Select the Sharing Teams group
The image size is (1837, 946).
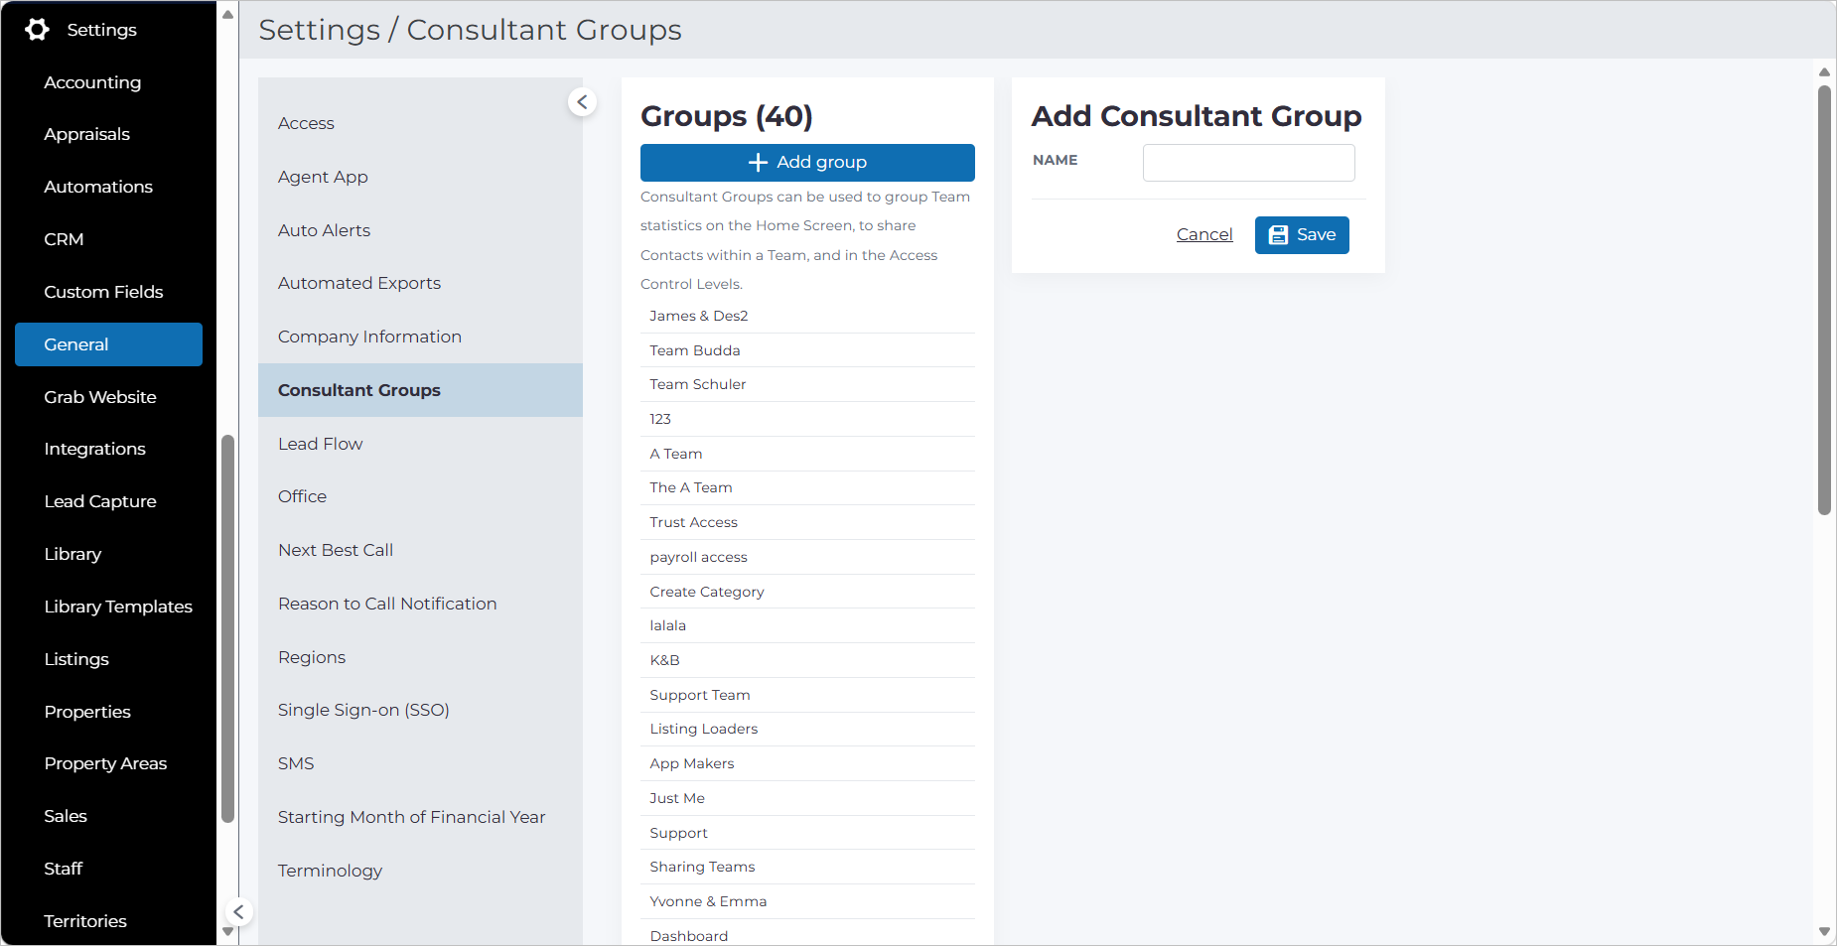coord(807,867)
